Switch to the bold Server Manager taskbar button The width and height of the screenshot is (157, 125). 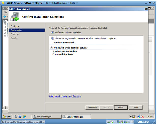pyautogui.click(x=76, y=117)
